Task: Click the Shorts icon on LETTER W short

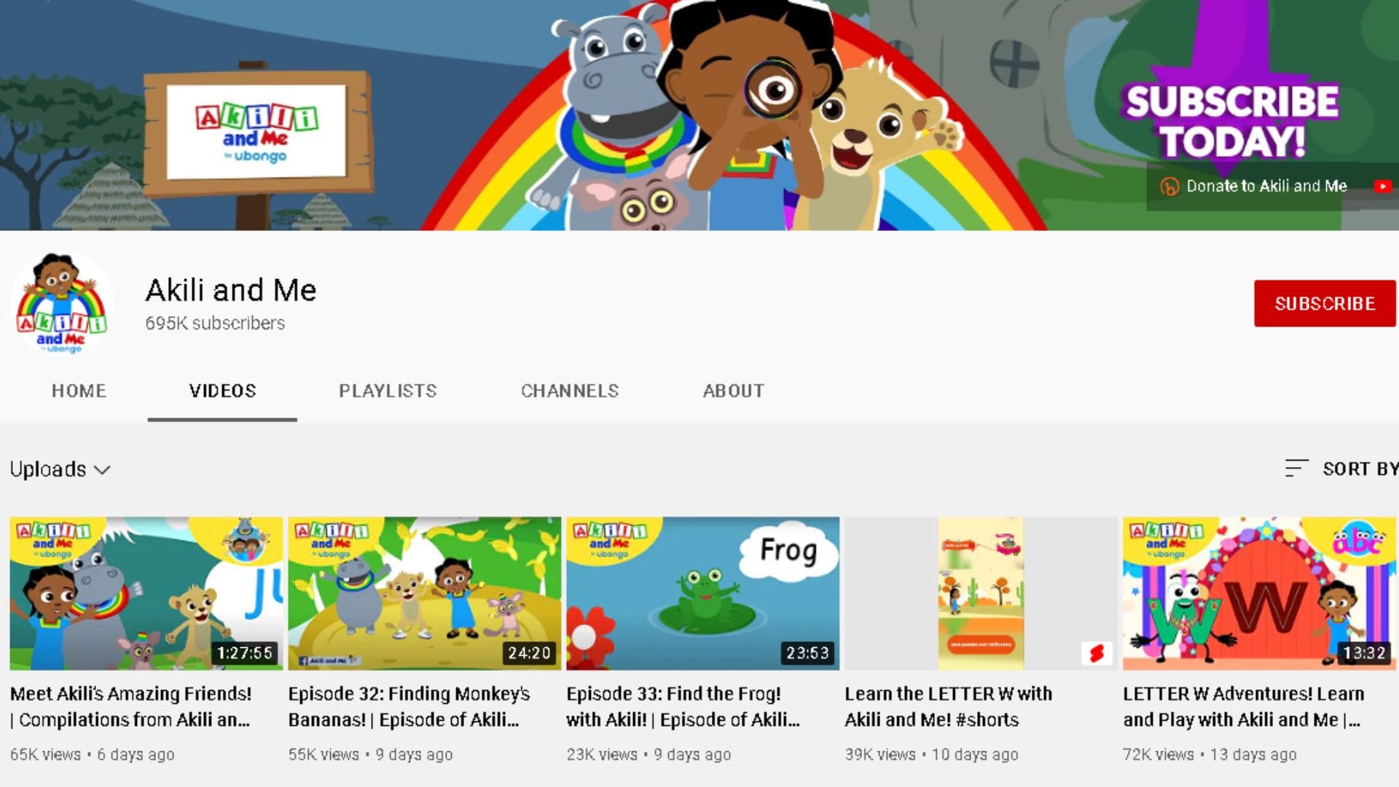Action: coord(1097,653)
